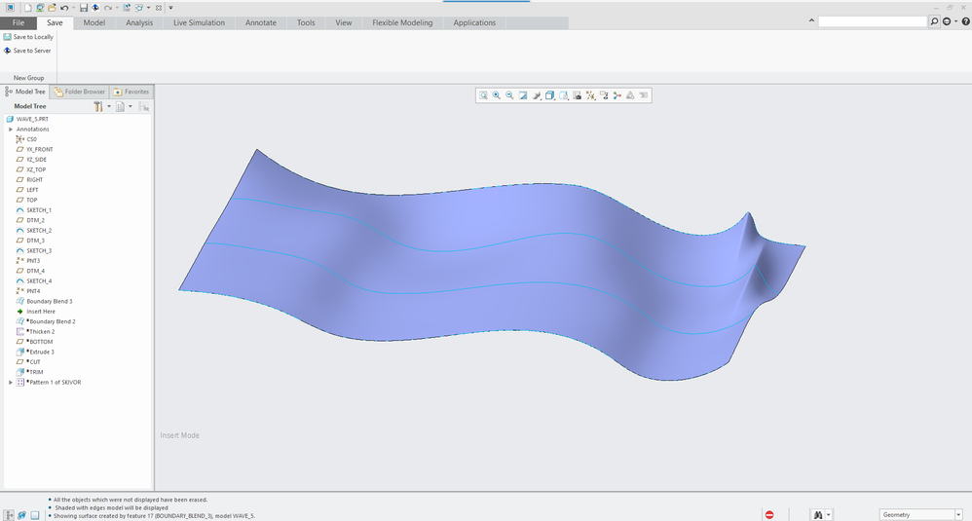Switch to the Flexible Modeling tab
Image resolution: width=972 pixels, height=521 pixels.
tap(402, 22)
